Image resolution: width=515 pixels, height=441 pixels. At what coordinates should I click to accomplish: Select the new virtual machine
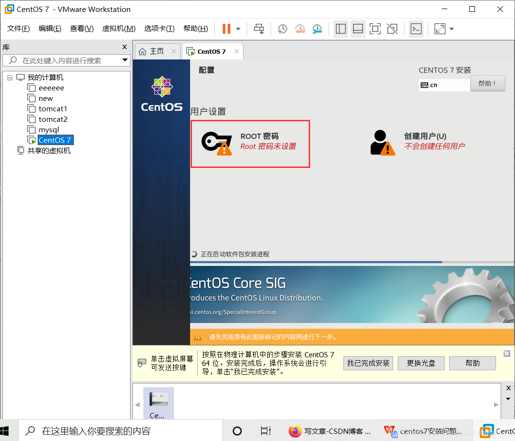coord(46,98)
